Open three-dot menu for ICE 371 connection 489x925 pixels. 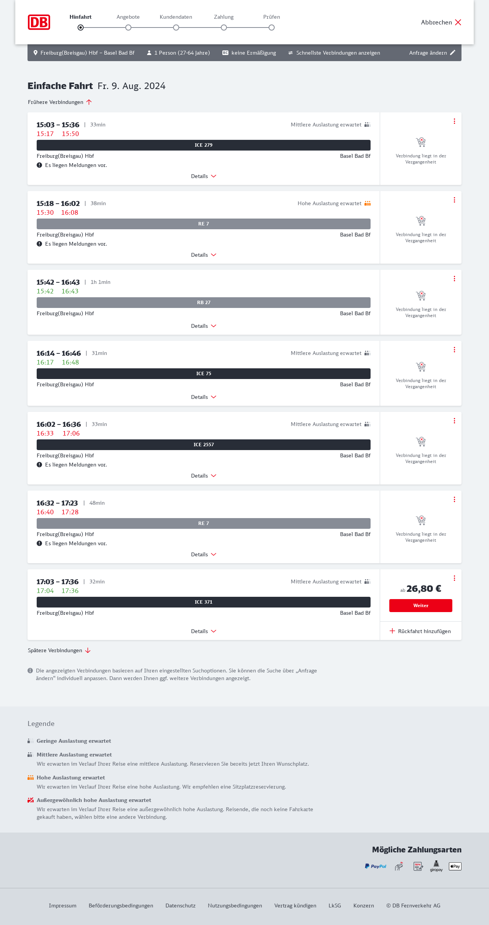point(454,578)
